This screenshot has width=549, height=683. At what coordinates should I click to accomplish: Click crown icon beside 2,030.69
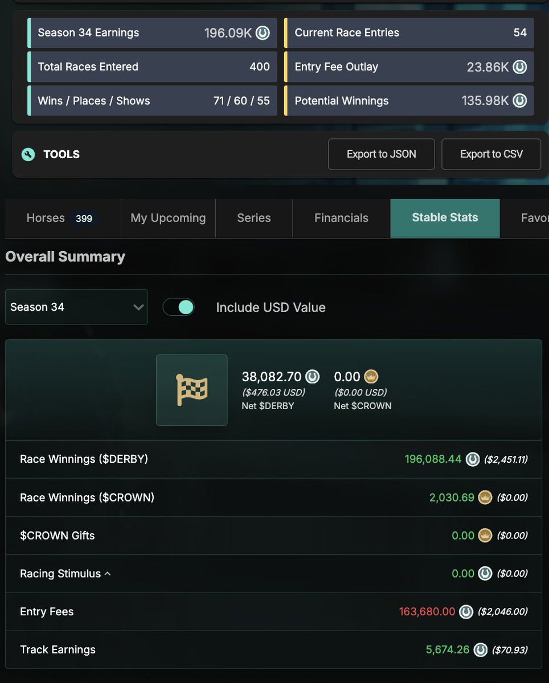tap(485, 497)
